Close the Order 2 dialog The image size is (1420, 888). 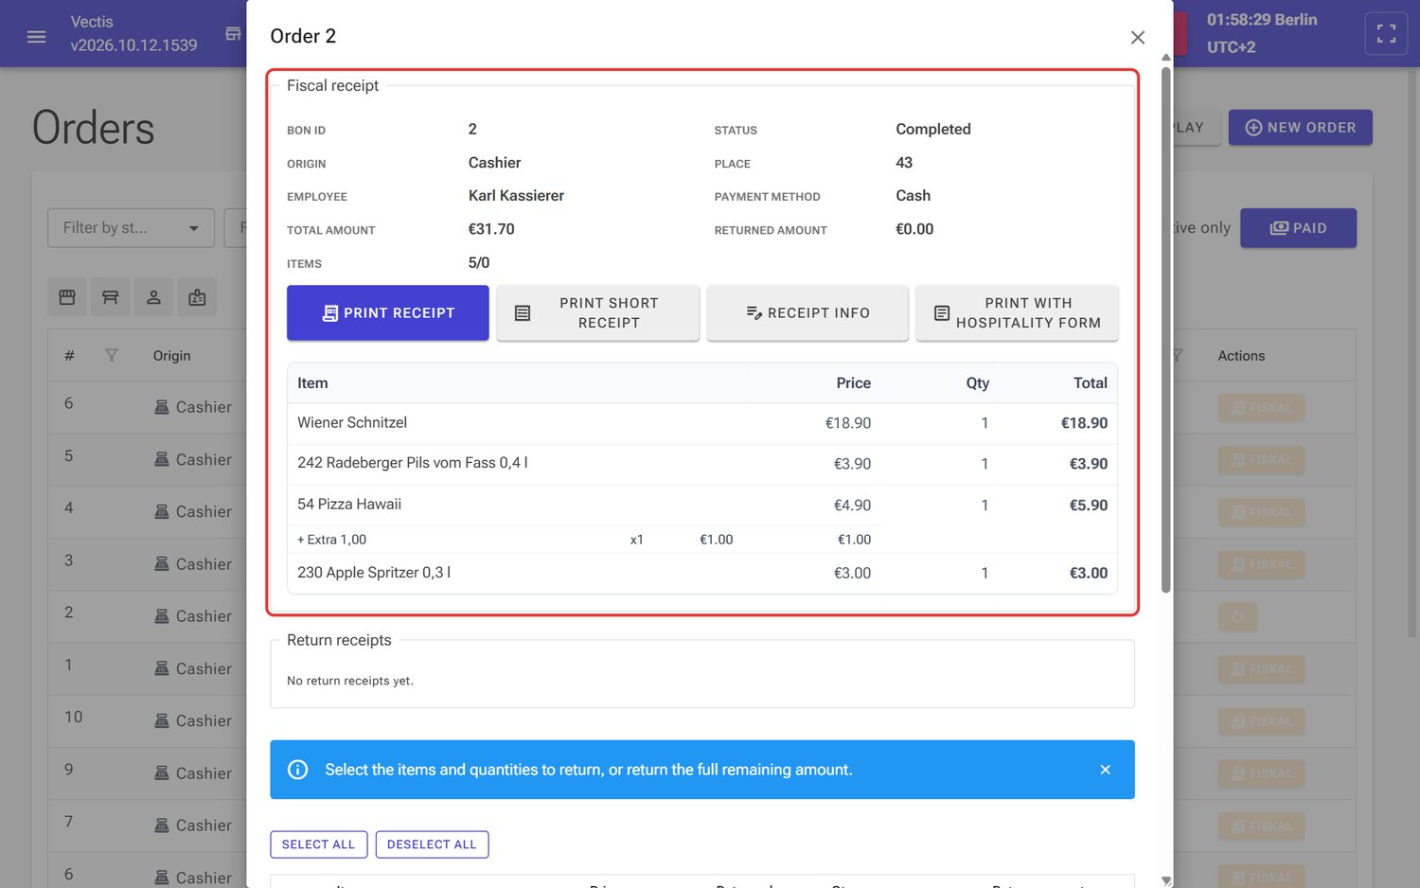[1138, 37]
